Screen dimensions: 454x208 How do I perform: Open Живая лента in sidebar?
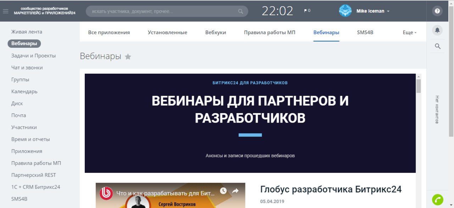27,32
